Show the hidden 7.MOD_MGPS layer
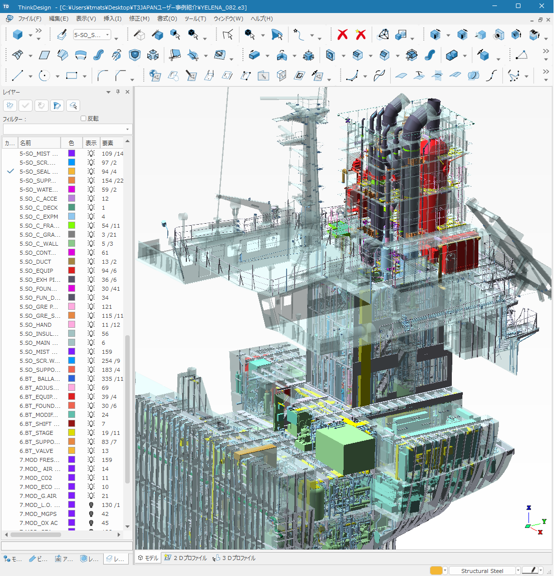This screenshot has width=554, height=576. click(x=91, y=514)
